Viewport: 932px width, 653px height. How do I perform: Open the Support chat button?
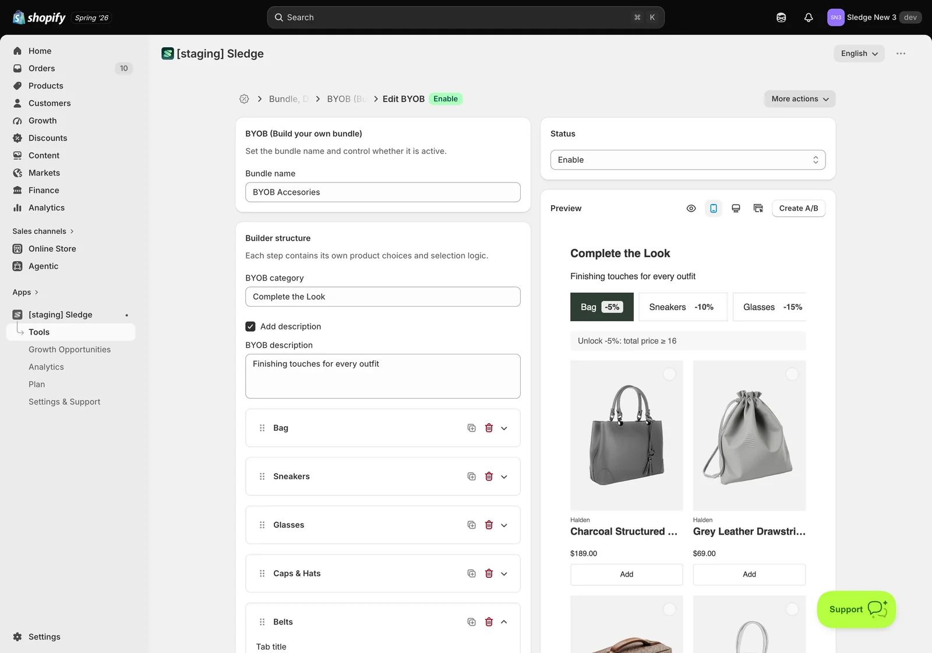pyautogui.click(x=857, y=609)
